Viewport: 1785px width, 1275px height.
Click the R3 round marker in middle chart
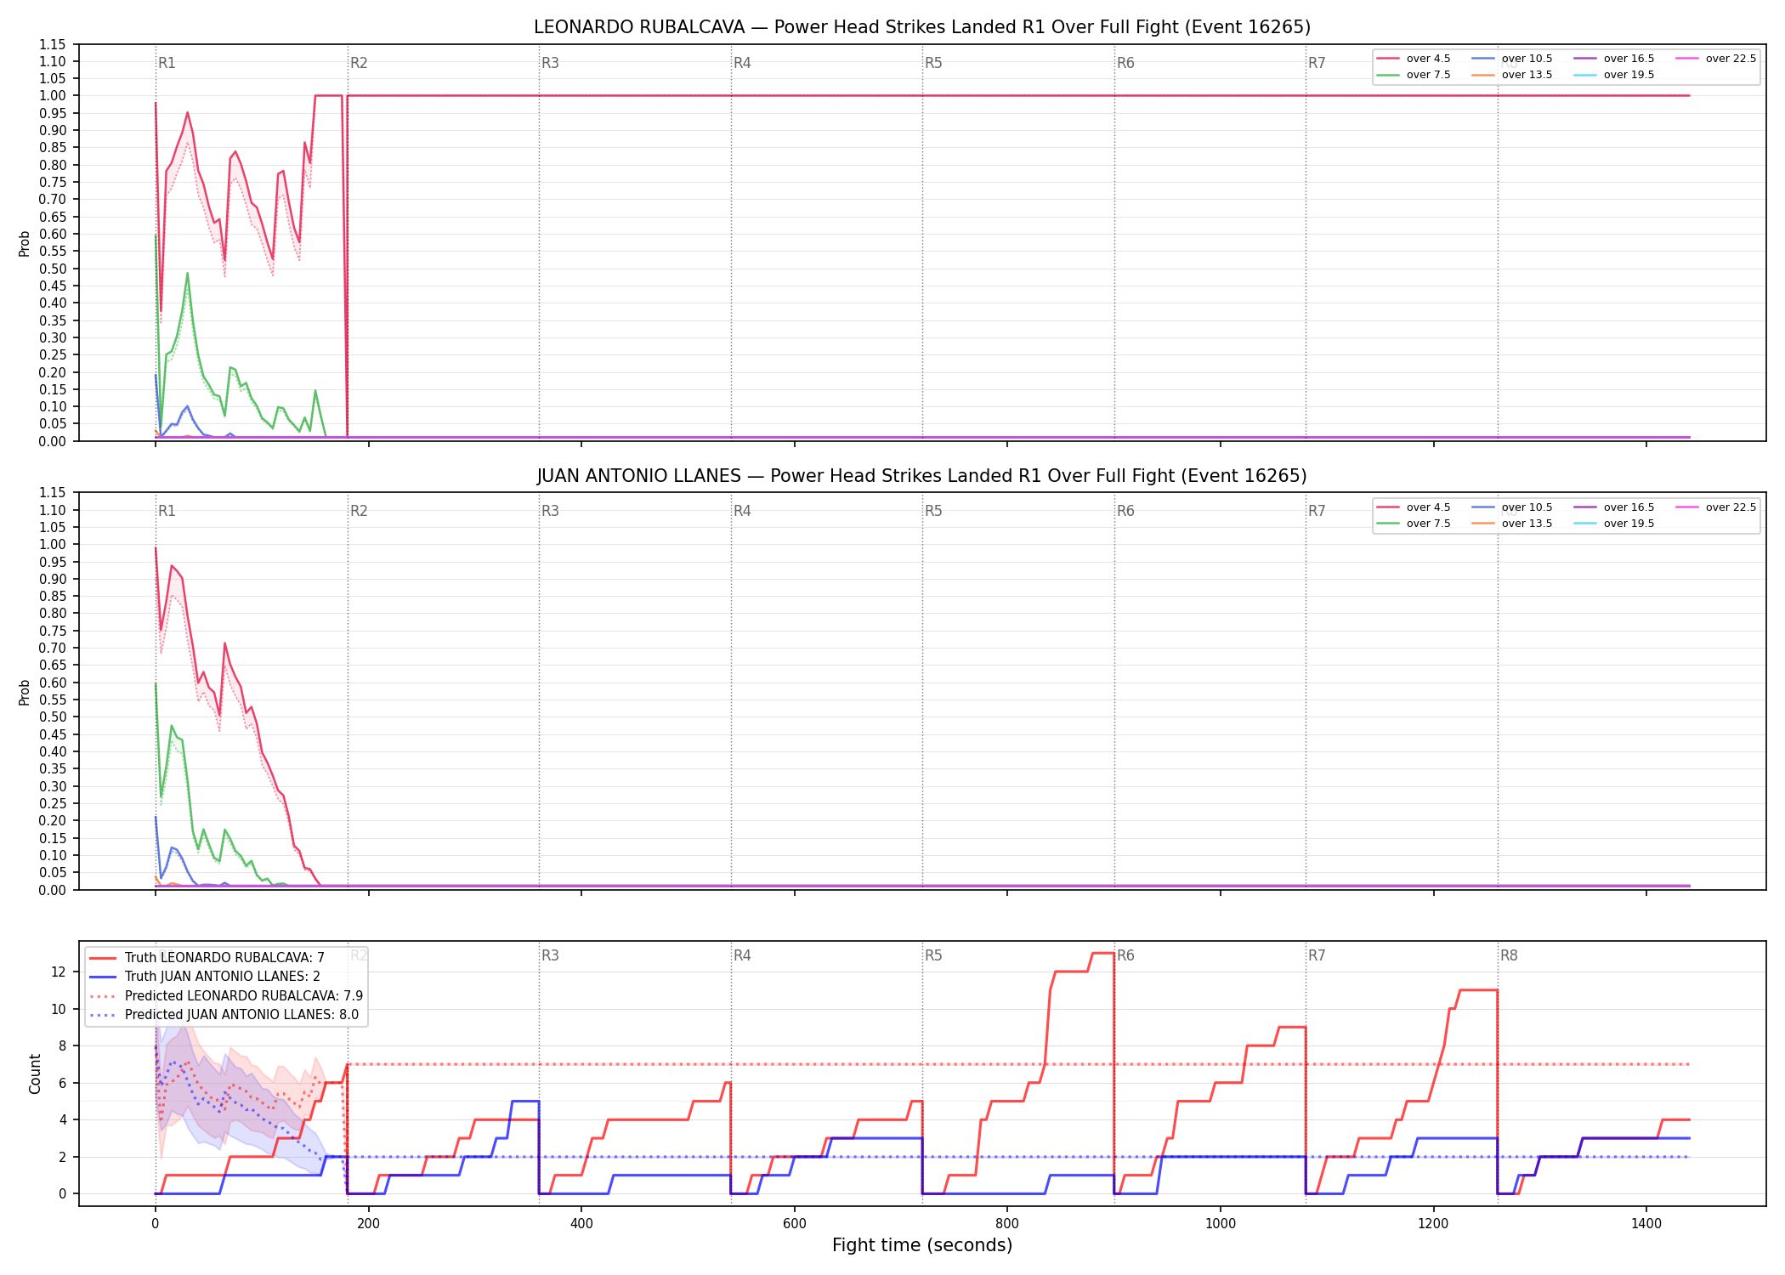tap(550, 511)
